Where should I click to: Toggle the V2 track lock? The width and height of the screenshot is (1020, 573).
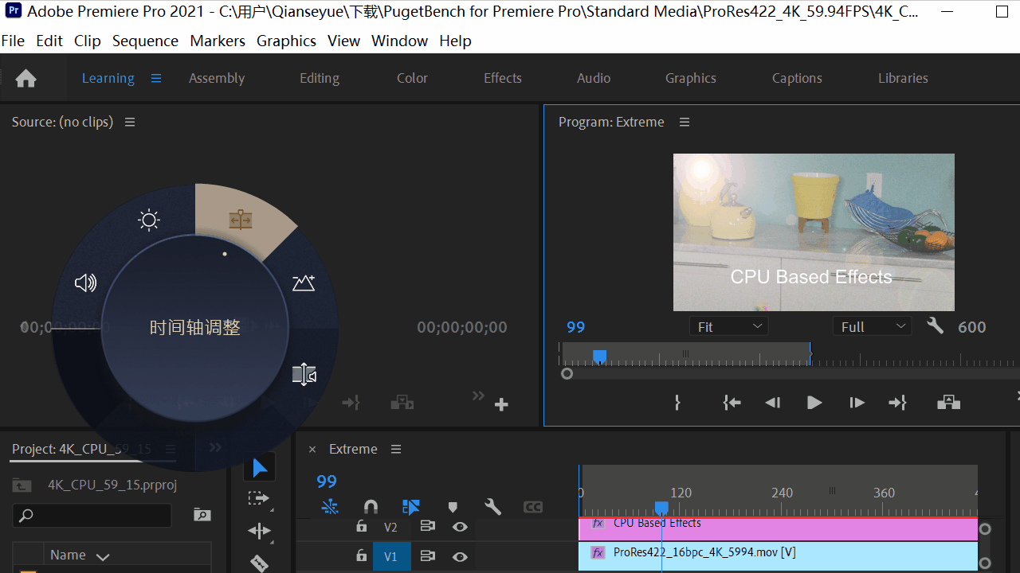click(362, 527)
